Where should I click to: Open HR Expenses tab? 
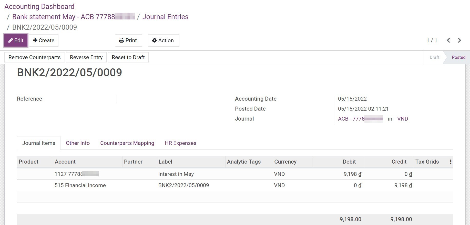[180, 143]
